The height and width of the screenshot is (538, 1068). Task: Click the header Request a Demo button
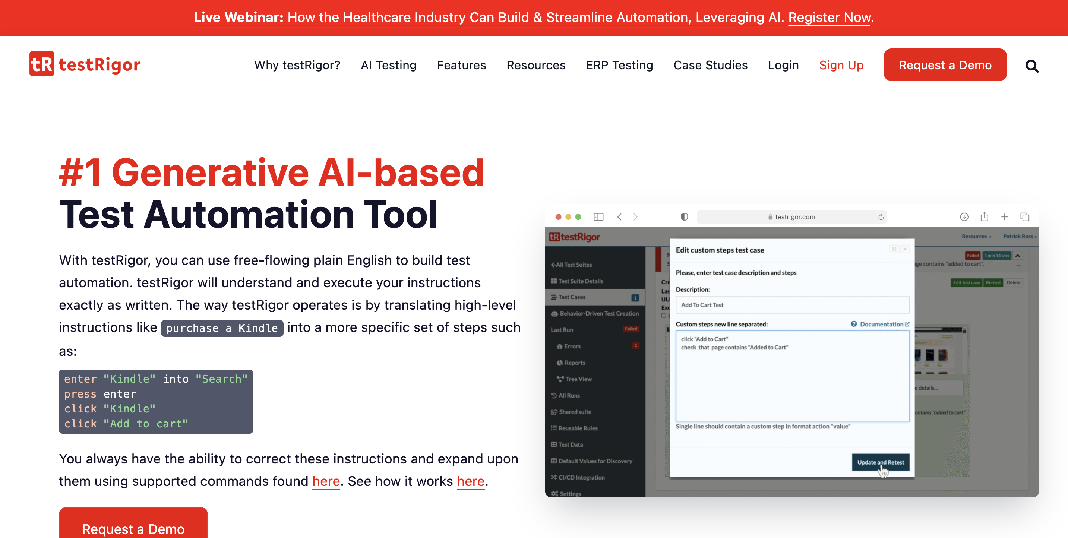pyautogui.click(x=944, y=65)
